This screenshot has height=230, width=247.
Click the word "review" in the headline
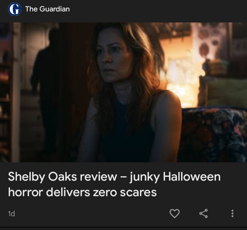(98, 177)
